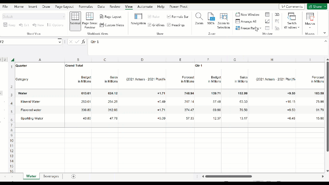
Task: Open the Comments pane
Action: (x=292, y=6)
